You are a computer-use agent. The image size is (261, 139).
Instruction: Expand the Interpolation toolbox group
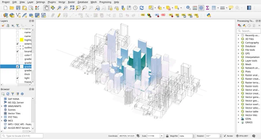tap(238, 57)
